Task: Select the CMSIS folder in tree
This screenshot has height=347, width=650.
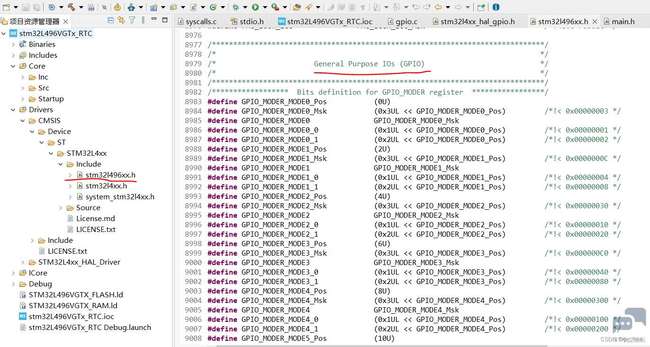Action: (x=49, y=120)
